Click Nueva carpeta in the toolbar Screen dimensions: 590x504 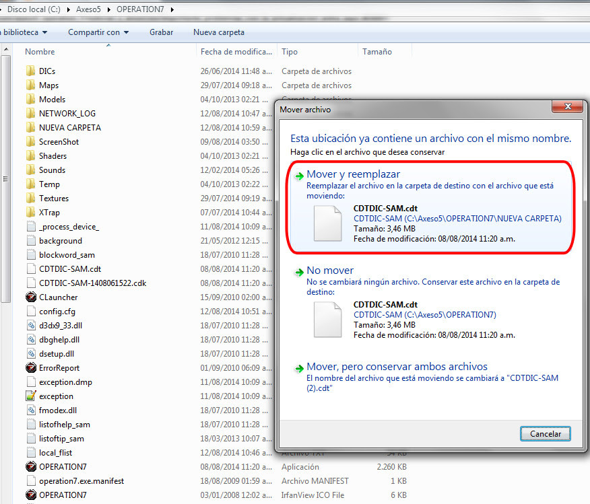pos(219,32)
